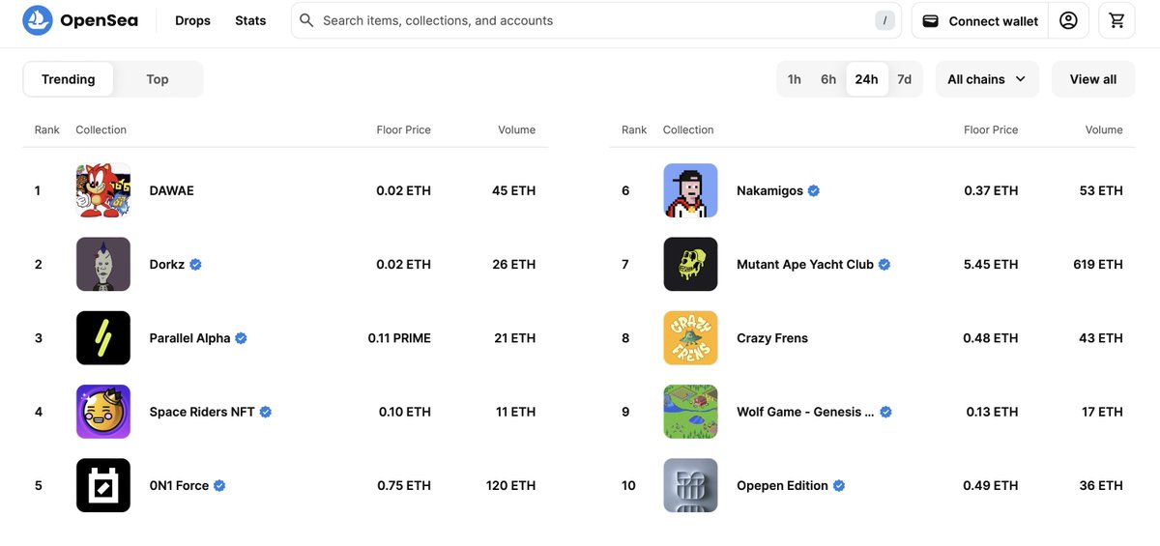Click the wallet icon in Connect wallet
The height and width of the screenshot is (546, 1160).
[931, 21]
